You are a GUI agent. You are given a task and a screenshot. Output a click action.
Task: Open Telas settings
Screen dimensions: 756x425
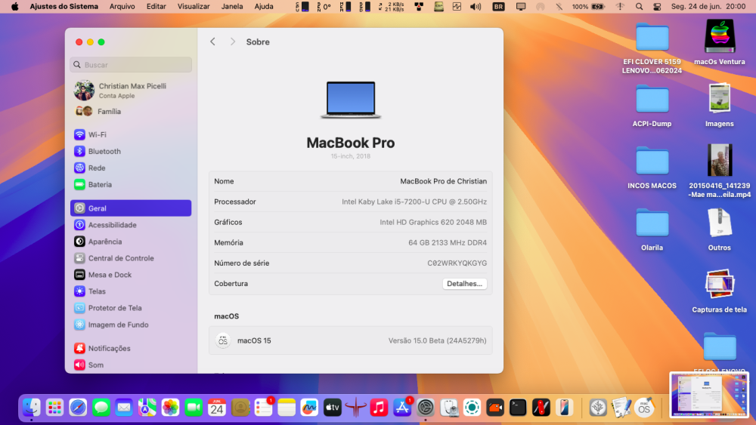[131, 291]
